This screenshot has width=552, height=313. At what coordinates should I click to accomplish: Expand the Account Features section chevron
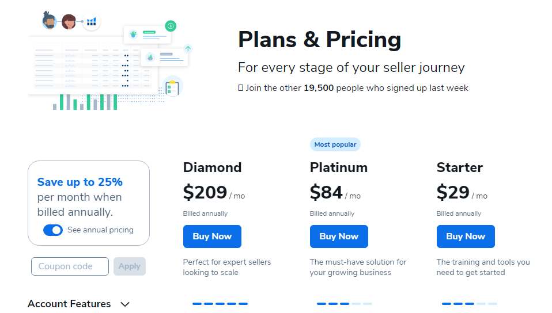click(x=125, y=304)
